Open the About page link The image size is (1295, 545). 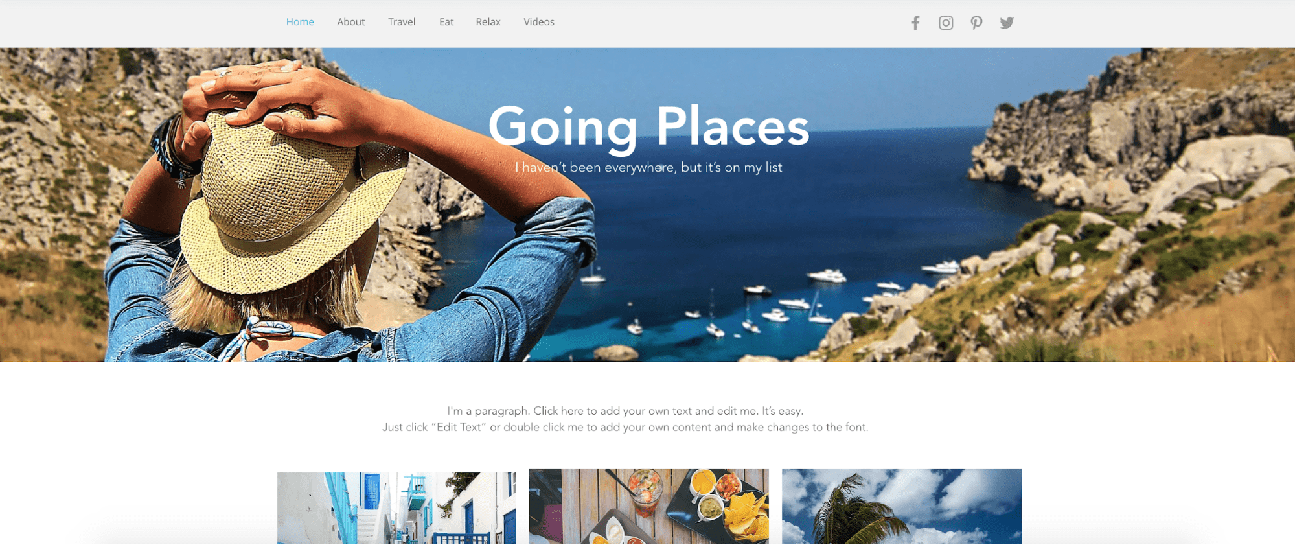(351, 22)
